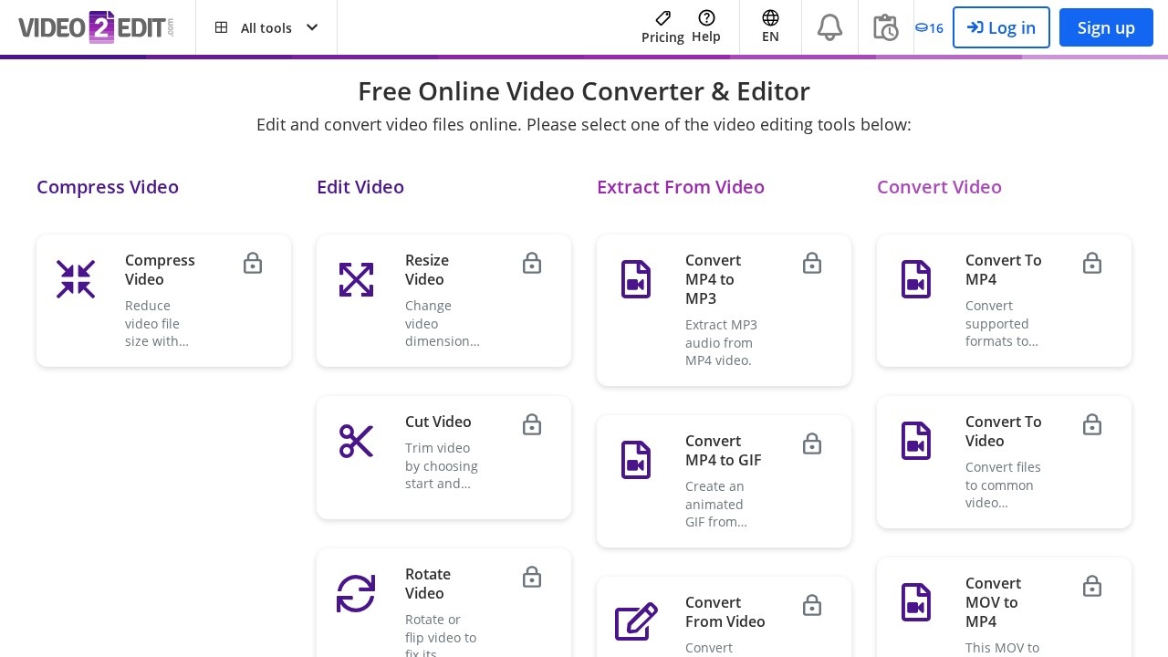Click the lock icon on Convert To Video card
The image size is (1168, 657).
tap(1092, 425)
